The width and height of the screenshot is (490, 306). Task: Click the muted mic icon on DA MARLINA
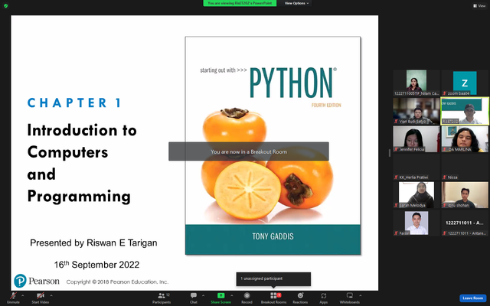tap(444, 149)
